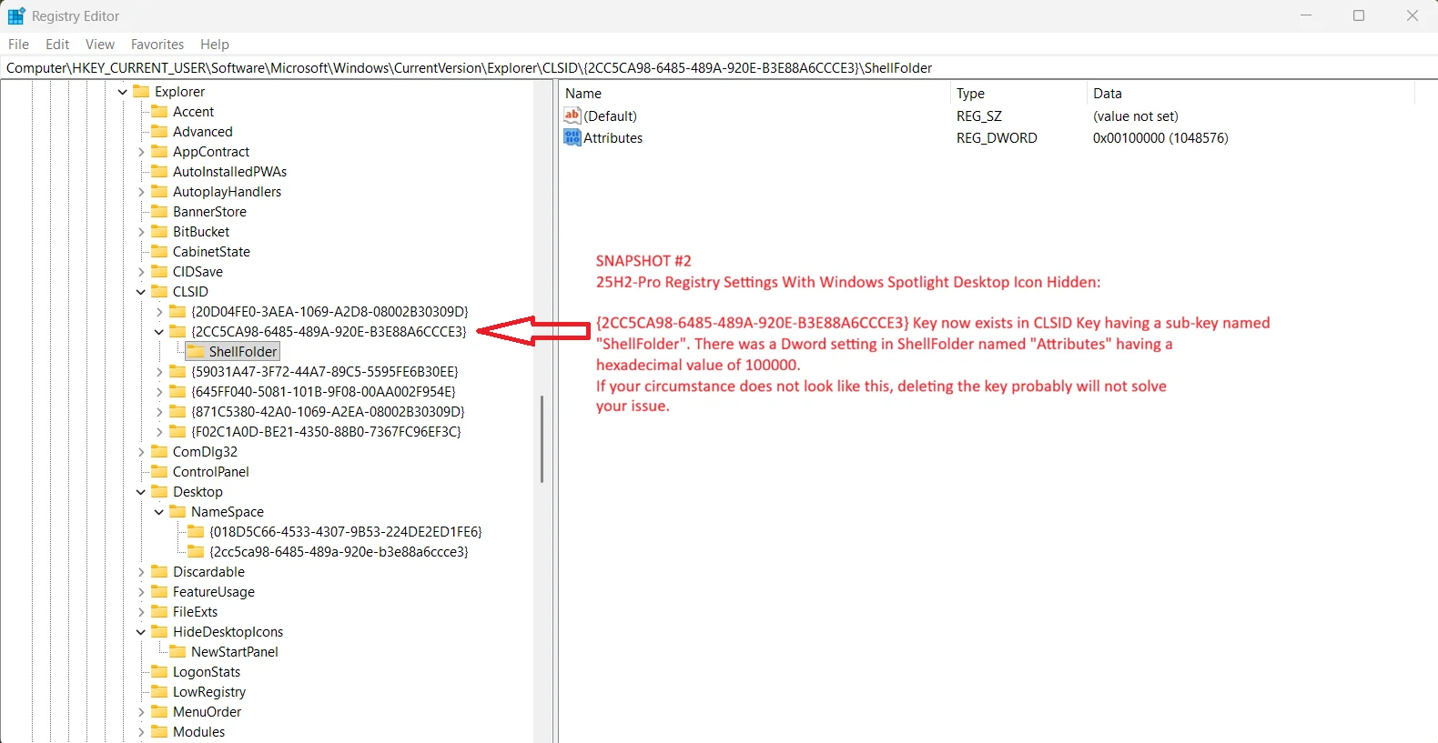
Task: Expand the FeatureUsage key
Action: (x=141, y=592)
